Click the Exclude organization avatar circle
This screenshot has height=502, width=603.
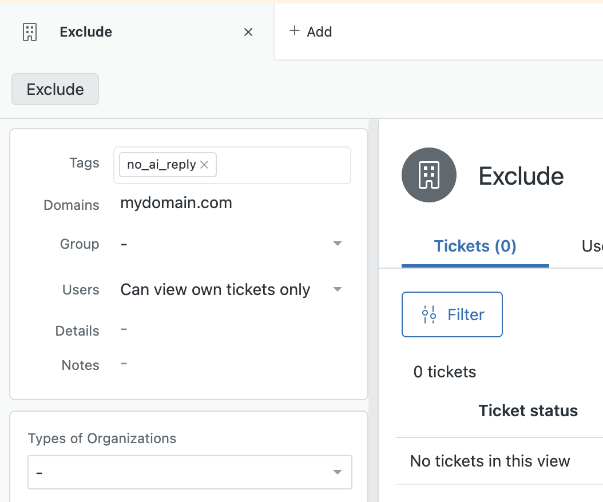(429, 175)
